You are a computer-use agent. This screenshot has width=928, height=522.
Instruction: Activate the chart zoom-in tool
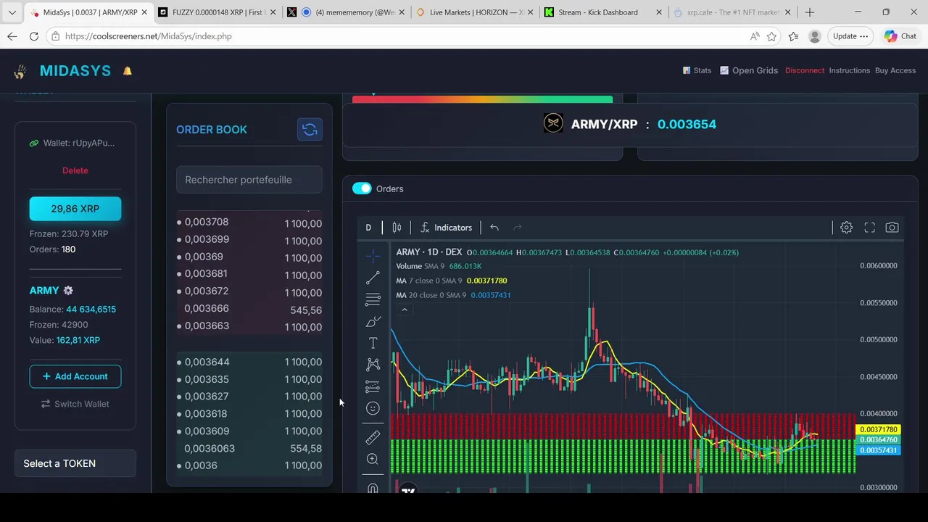click(373, 459)
